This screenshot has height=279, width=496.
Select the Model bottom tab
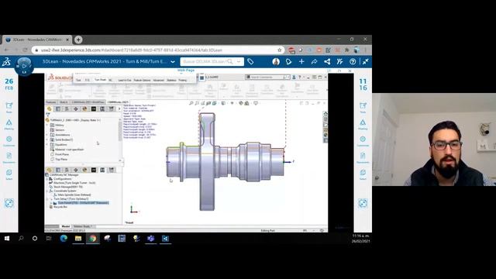click(x=66, y=226)
